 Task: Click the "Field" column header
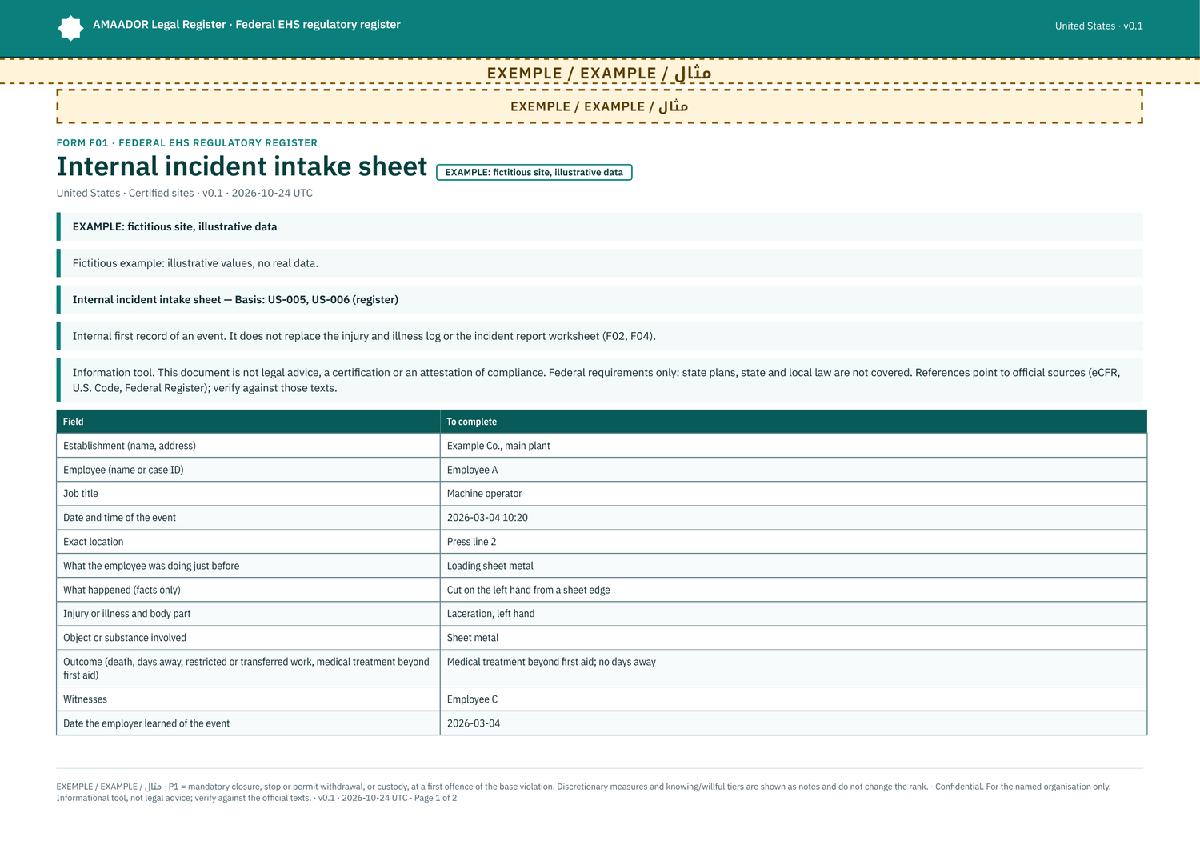[248, 422]
